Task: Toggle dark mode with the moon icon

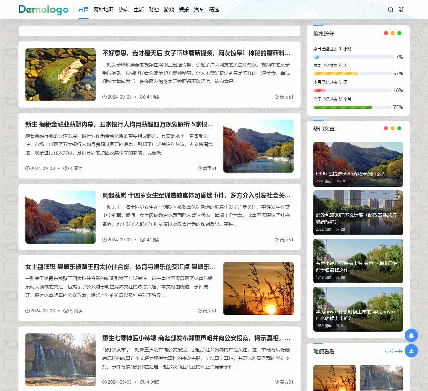Action: tap(401, 9)
